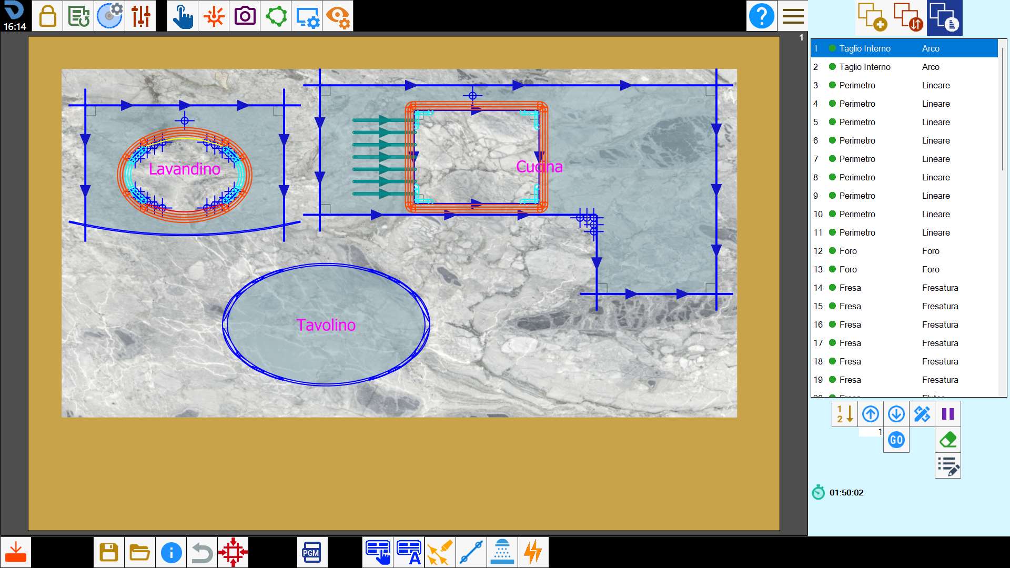Click the green eraser icon
The width and height of the screenshot is (1010, 568).
click(x=948, y=440)
